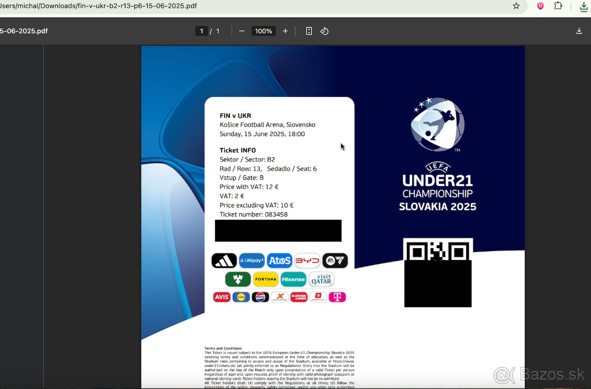Click 'Sektor / Sector: B2' line
The width and height of the screenshot is (591, 389).
point(247,160)
